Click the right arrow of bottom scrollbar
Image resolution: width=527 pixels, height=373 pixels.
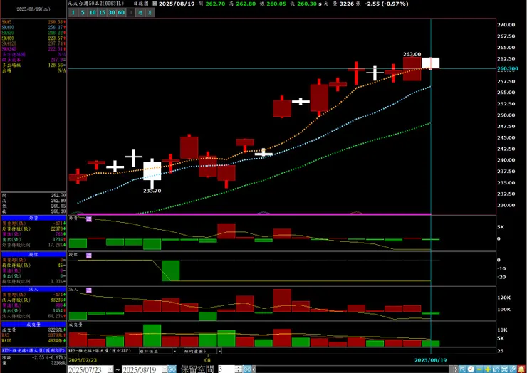456,369
